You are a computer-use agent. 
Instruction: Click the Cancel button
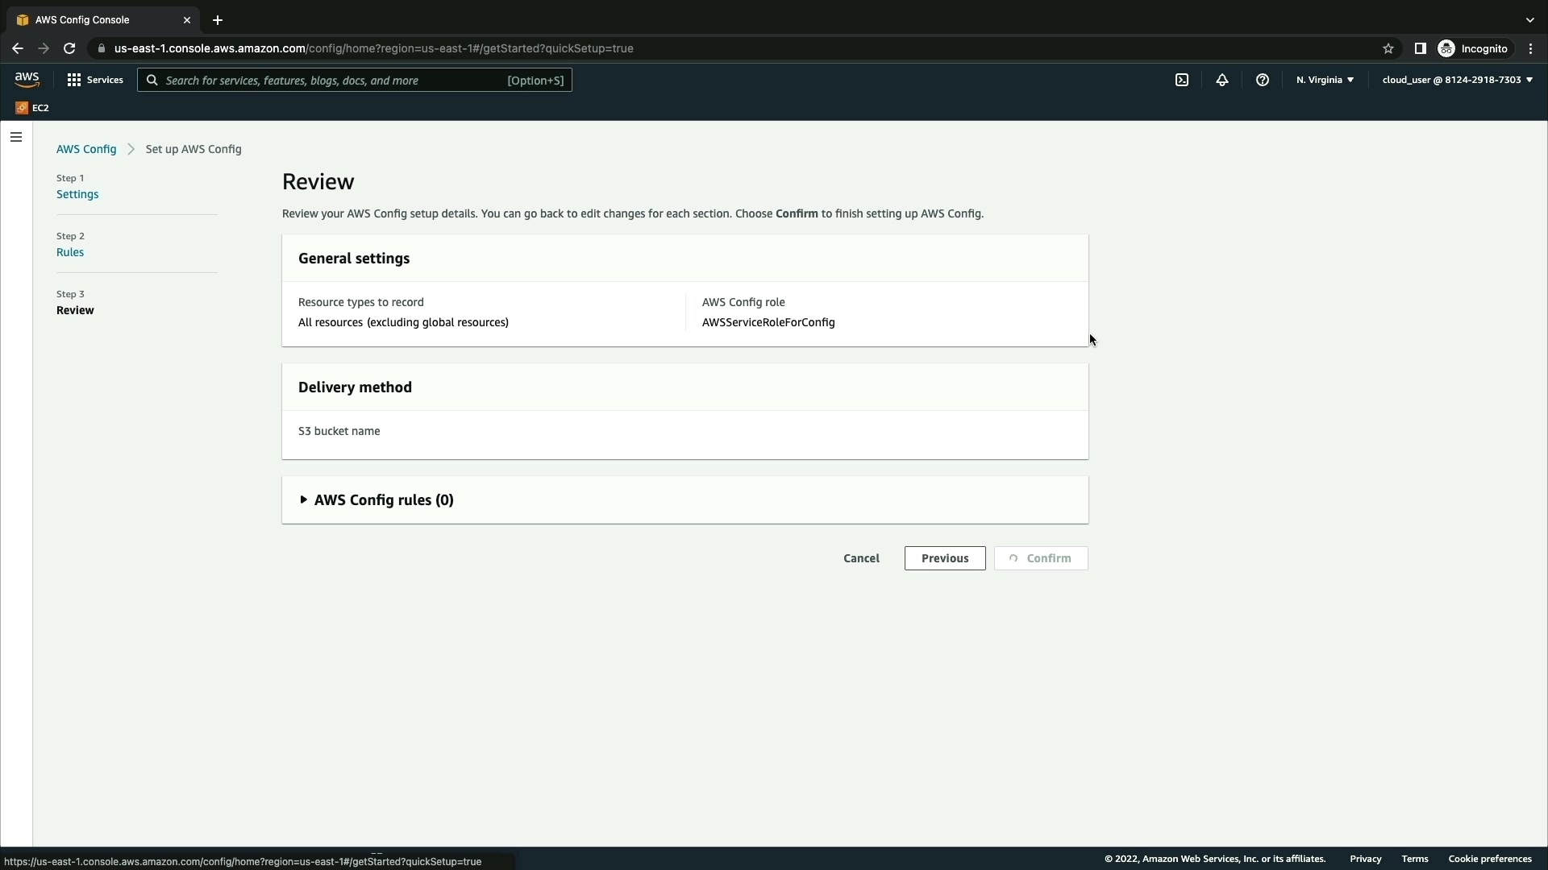861,558
